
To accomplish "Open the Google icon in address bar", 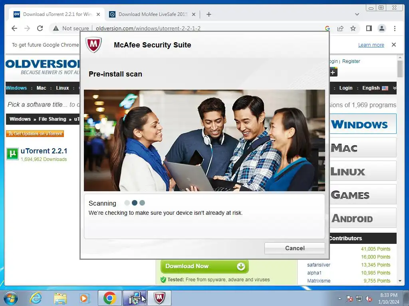I will (x=328, y=28).
